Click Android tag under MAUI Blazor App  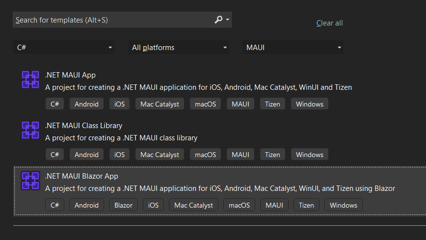tap(86, 205)
